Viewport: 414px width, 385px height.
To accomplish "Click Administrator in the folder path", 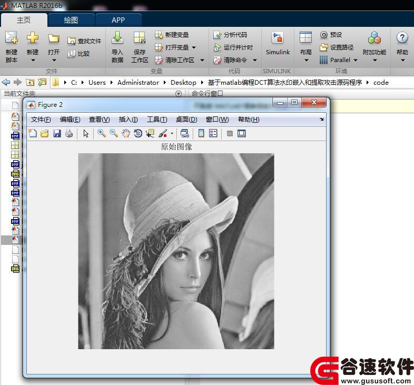I will [x=138, y=83].
